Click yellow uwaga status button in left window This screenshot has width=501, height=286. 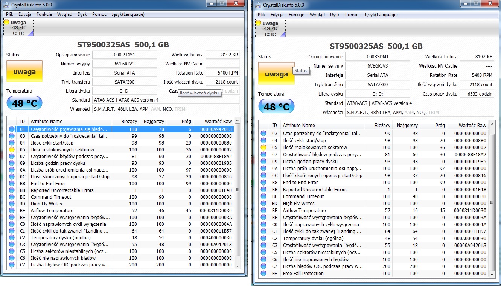(x=24, y=71)
